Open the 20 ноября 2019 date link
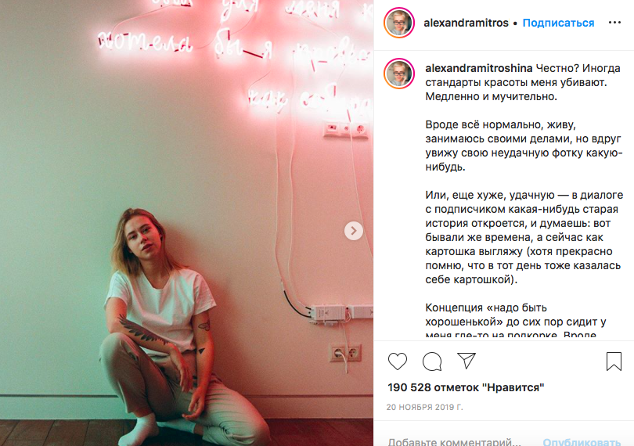The width and height of the screenshot is (634, 446). pos(424,407)
